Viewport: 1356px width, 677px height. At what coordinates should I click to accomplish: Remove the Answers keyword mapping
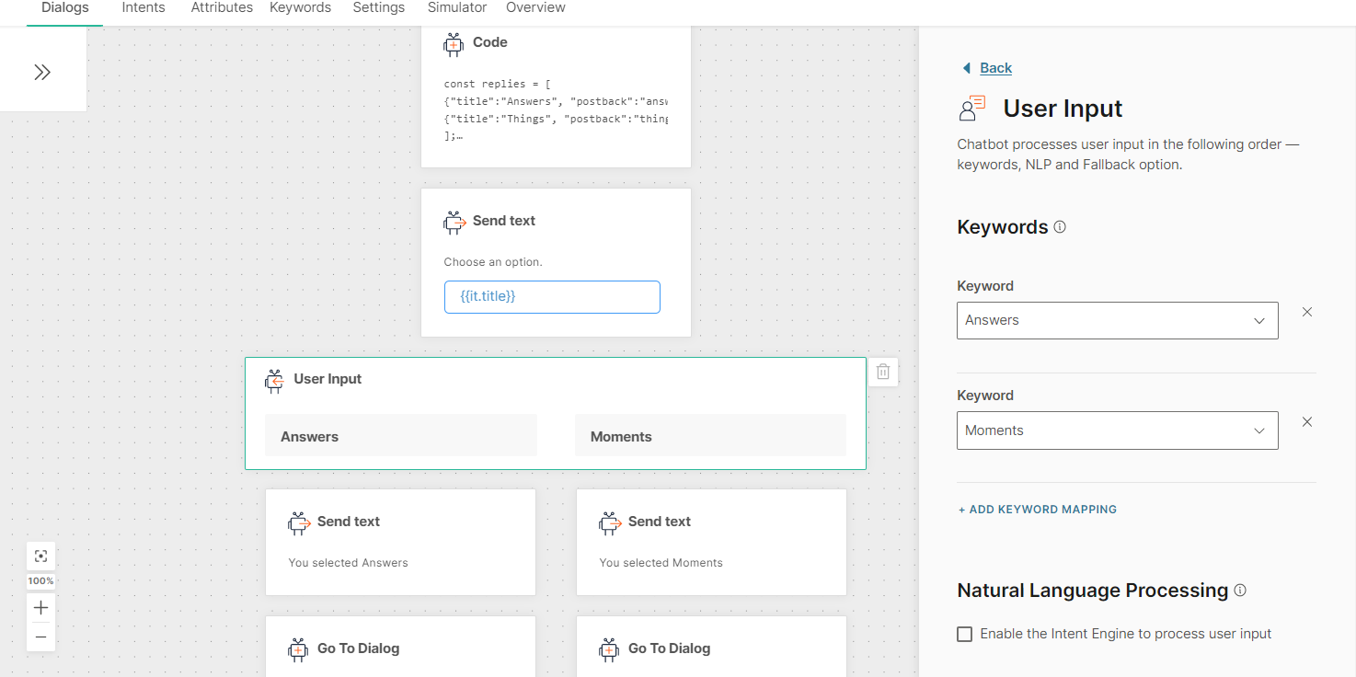[x=1306, y=312]
